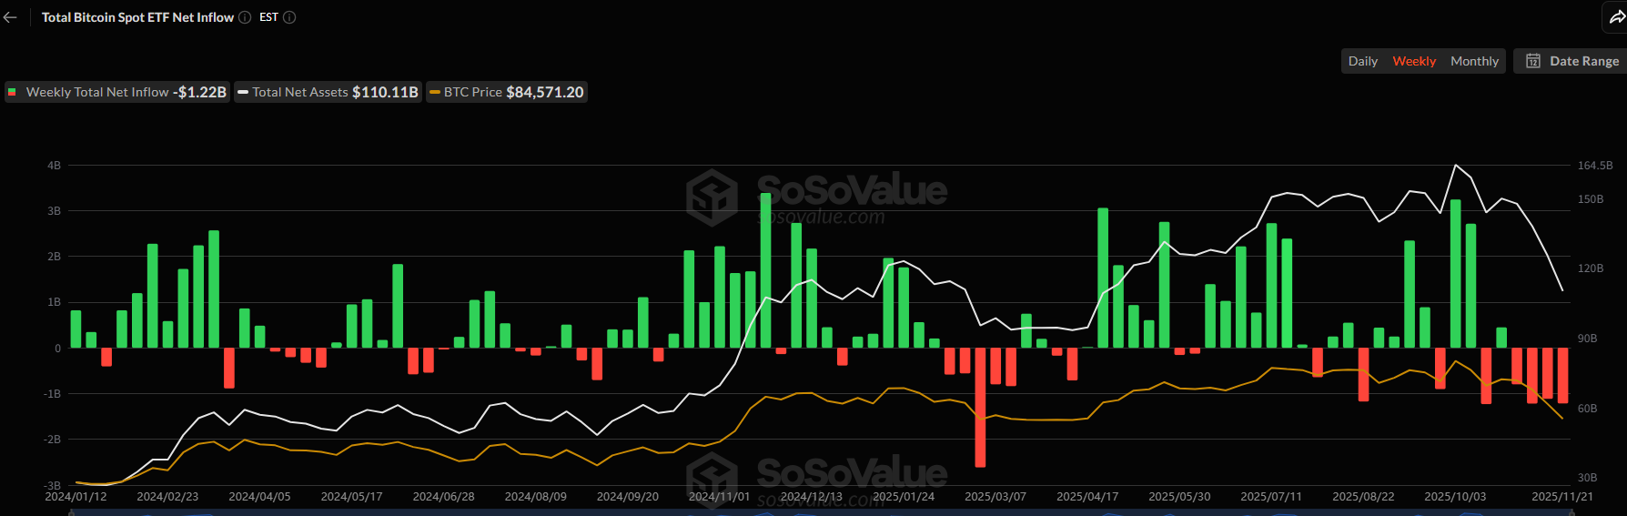Click the back arrow icon
This screenshot has width=1627, height=516.
coord(10,17)
